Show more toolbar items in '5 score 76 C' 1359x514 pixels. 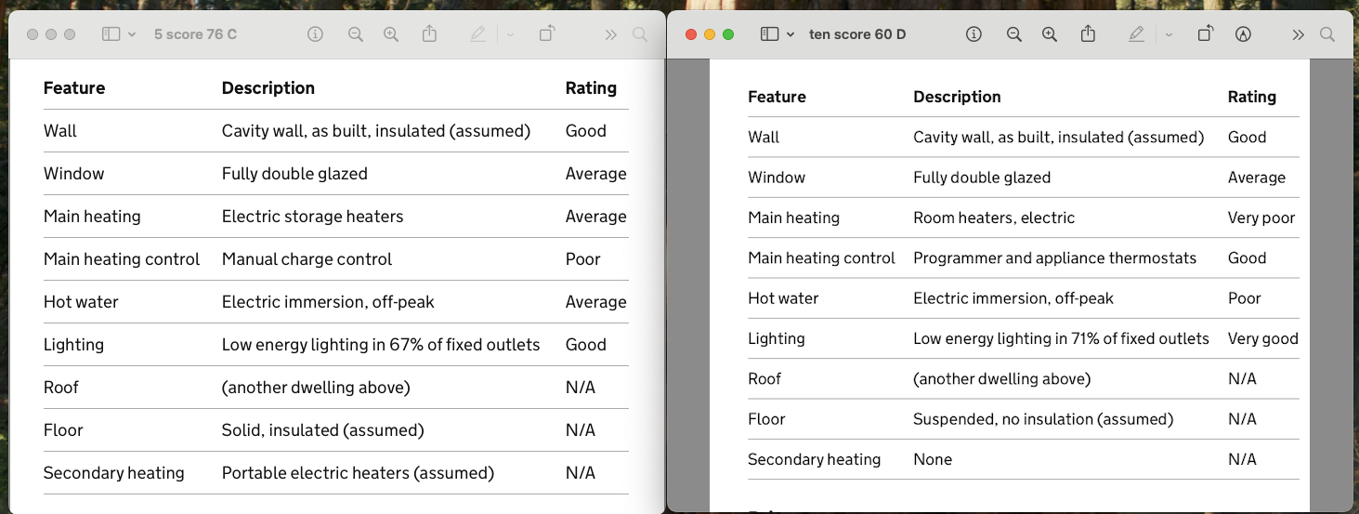point(610,34)
